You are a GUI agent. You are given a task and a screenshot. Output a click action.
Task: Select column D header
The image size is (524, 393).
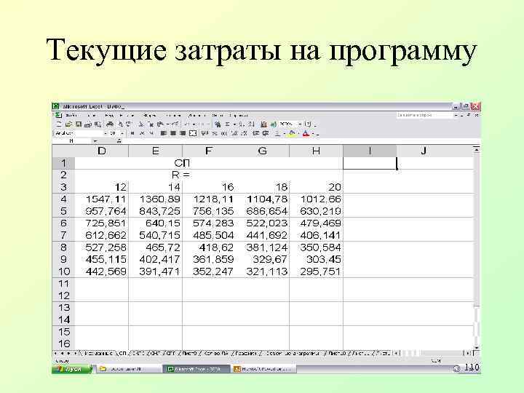click(102, 151)
